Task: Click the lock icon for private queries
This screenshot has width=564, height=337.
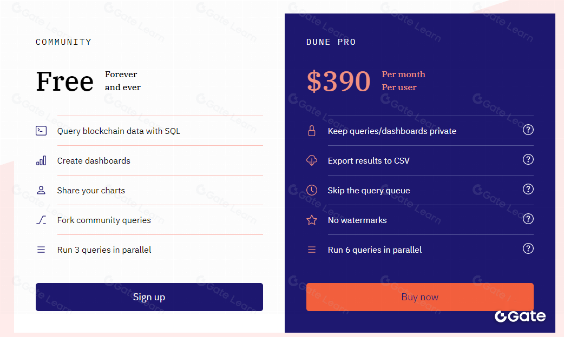Action: click(x=312, y=131)
